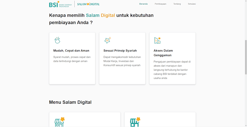Image resolution: width=247 pixels, height=127 pixels.
Task: Click text 'cabang BSI terdekat dengan'
Action: click(170, 74)
